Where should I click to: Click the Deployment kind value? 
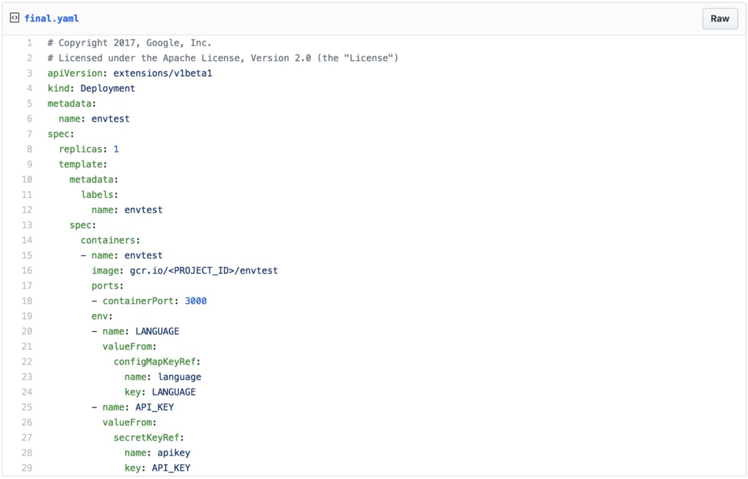108,88
